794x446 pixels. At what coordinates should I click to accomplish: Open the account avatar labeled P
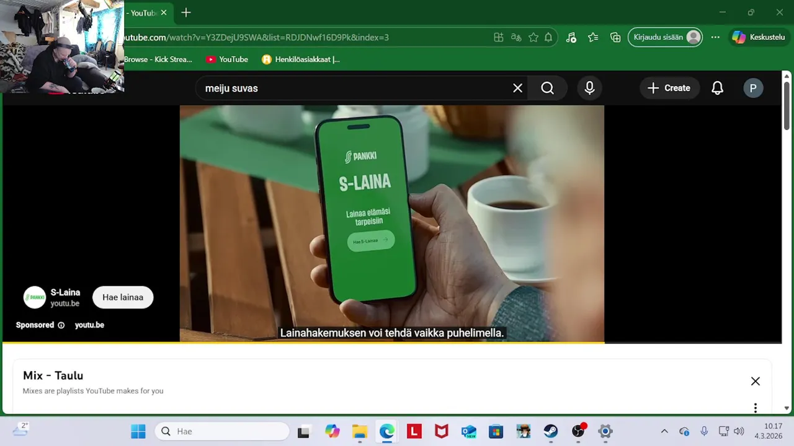753,88
